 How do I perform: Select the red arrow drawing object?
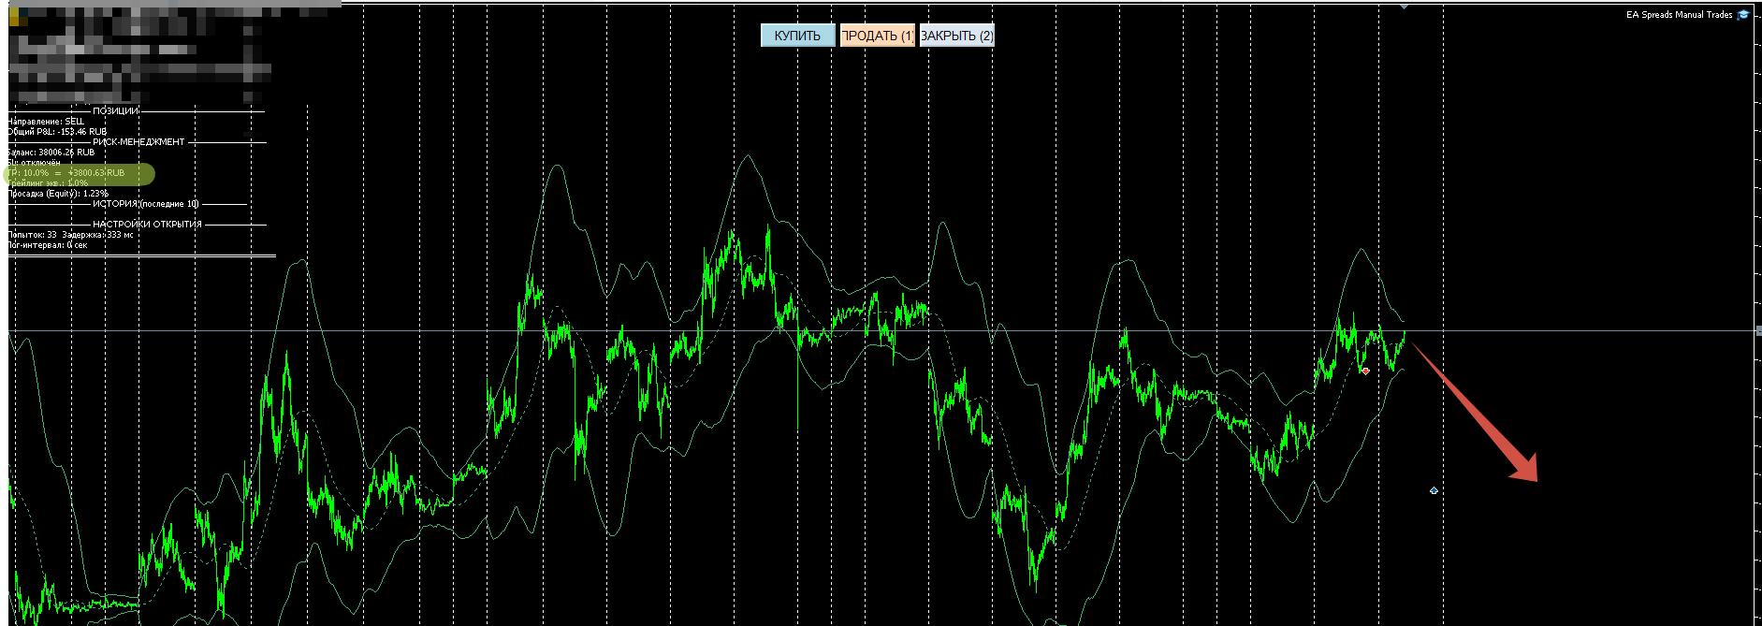point(1476,413)
